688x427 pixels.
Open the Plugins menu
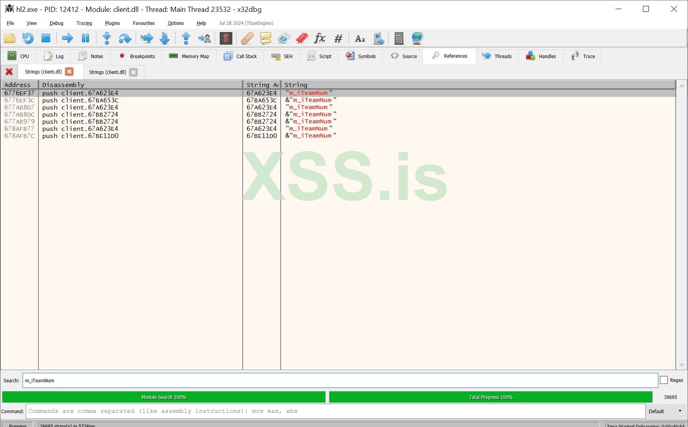[x=112, y=23]
